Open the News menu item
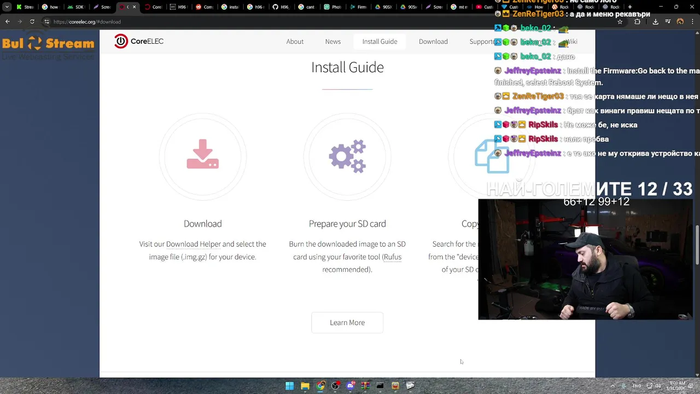The width and height of the screenshot is (700, 394). click(333, 42)
